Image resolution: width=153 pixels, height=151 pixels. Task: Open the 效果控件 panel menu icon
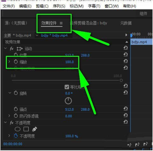point(61,23)
